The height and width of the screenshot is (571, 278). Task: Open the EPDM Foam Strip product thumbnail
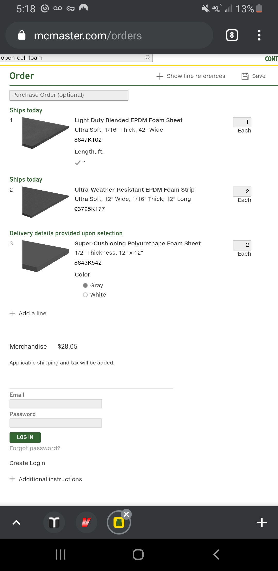[x=45, y=202]
